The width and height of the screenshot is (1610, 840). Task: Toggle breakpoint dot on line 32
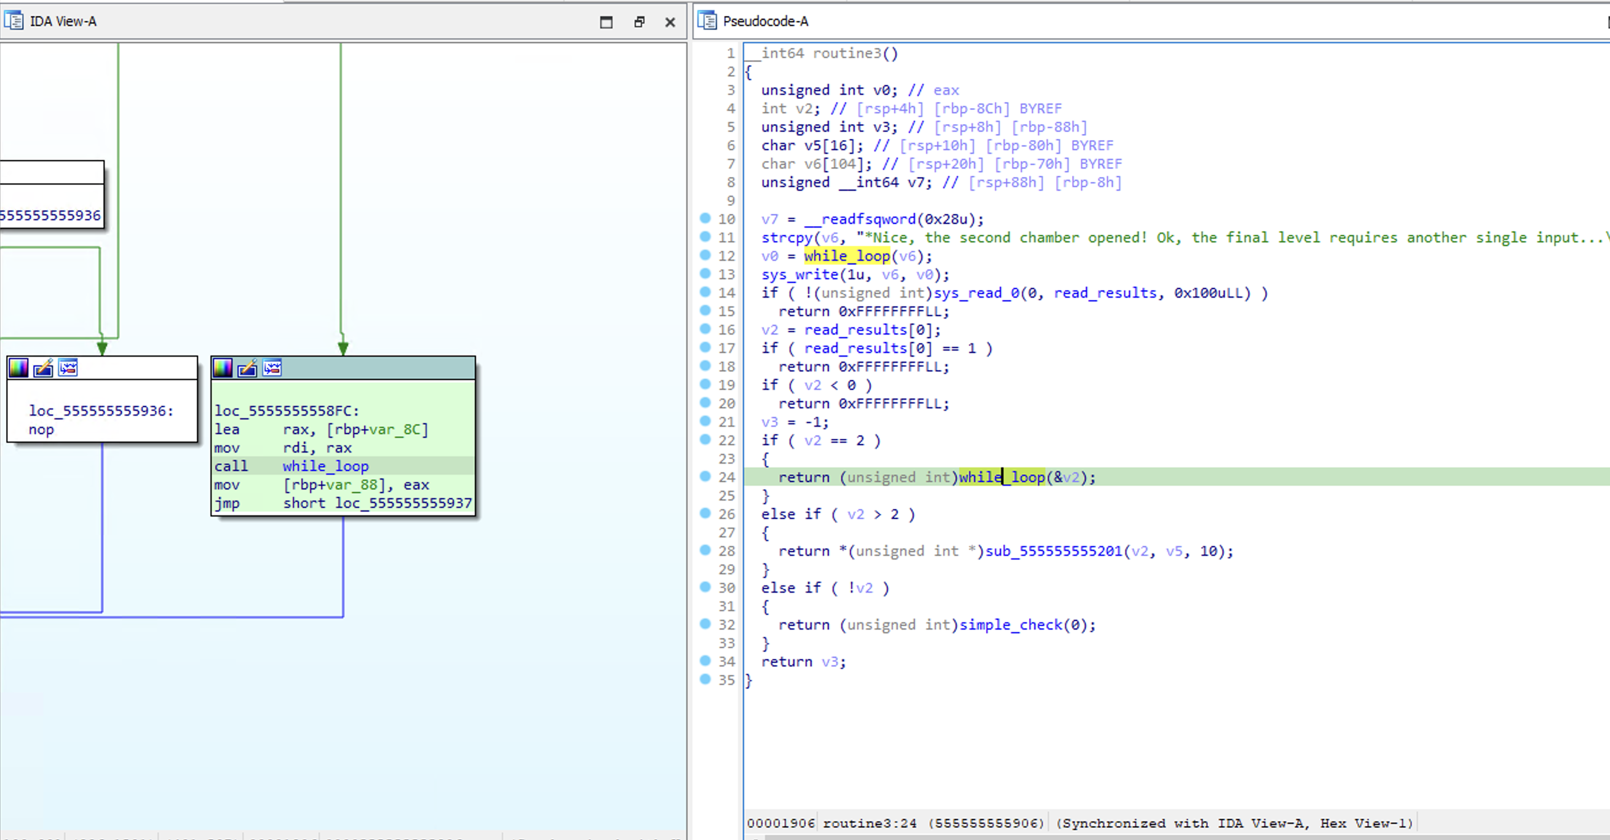click(705, 624)
